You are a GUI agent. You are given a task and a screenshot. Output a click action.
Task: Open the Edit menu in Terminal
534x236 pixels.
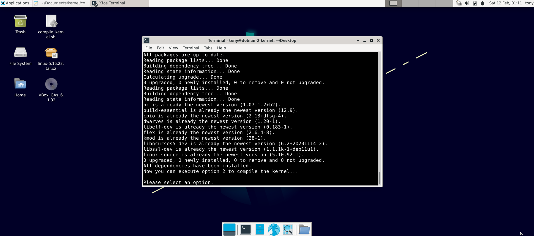(x=160, y=48)
